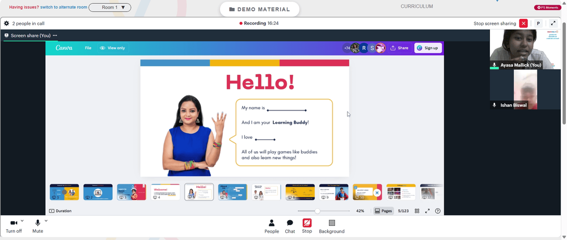Stop screen sharing with red X button
This screenshot has height=240, width=567.
[x=523, y=23]
